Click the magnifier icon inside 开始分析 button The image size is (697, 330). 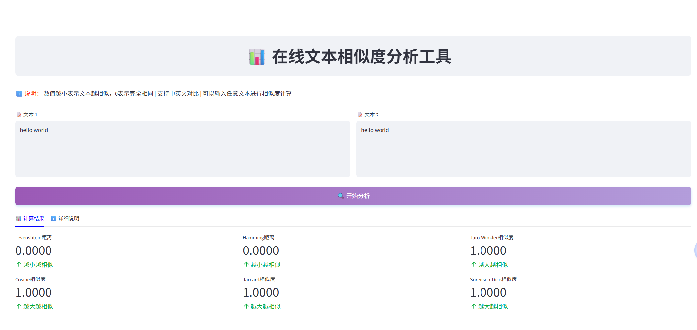tap(340, 195)
